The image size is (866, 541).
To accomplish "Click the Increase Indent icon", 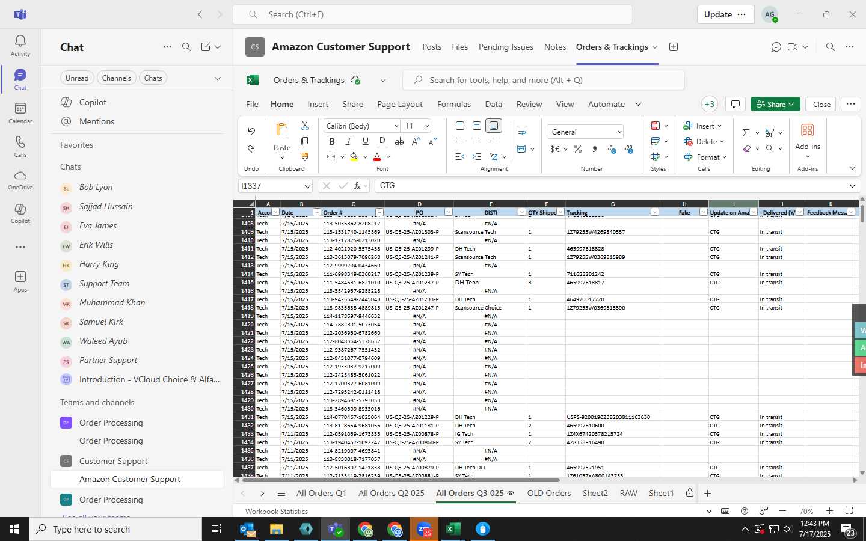I will [477, 157].
